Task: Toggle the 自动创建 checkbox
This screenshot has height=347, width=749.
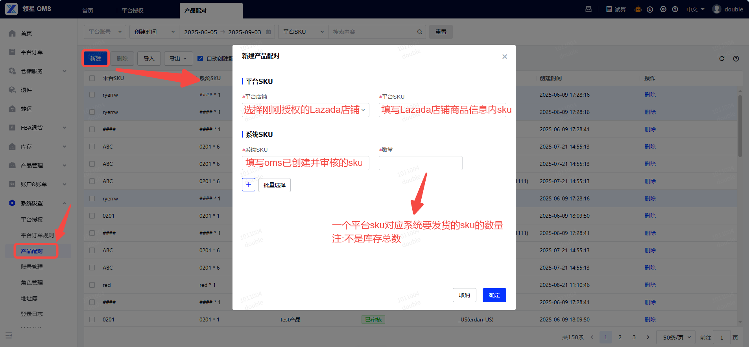Action: [200, 59]
